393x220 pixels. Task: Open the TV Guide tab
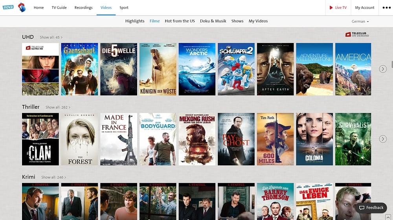tap(59, 7)
